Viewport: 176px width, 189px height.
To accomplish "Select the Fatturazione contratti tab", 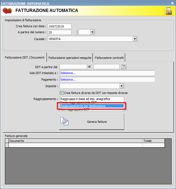I will pos(109,58).
